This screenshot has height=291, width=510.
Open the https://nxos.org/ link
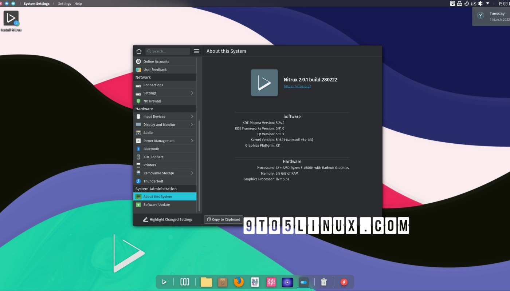[x=297, y=87]
